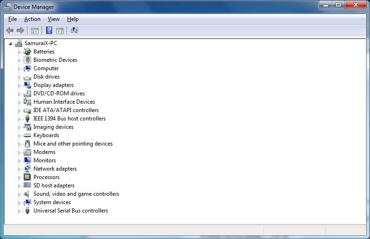Open the Action menu
This screenshot has height=239, width=370.
point(32,19)
